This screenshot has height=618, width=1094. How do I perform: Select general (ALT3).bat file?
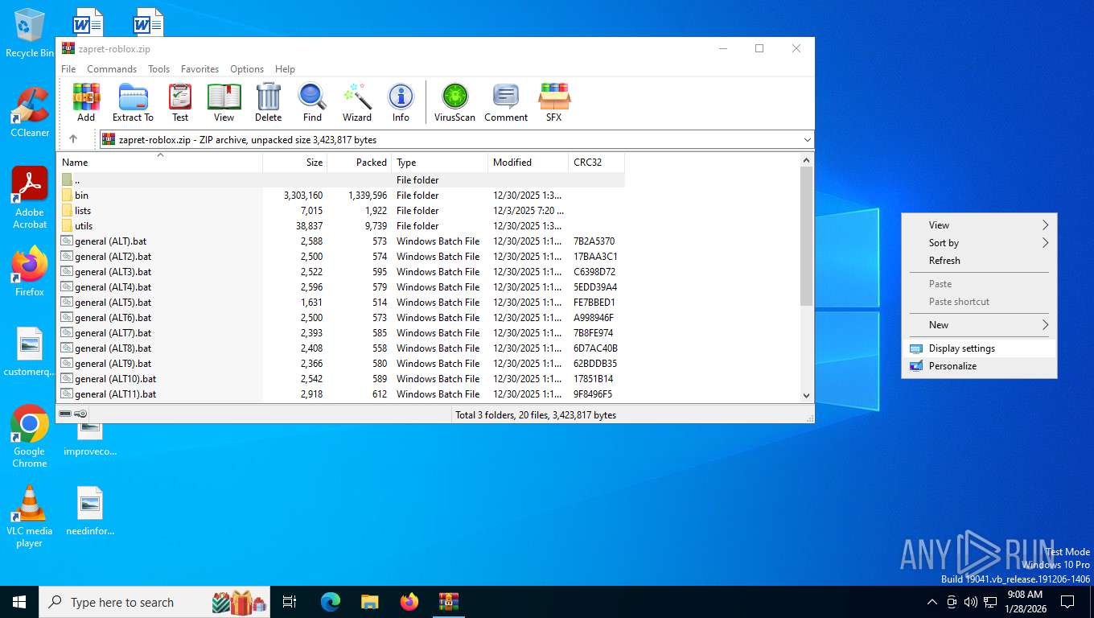coord(340,272)
